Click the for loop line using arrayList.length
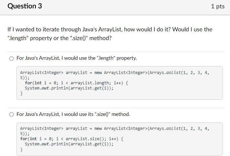This screenshot has height=156, width=230. 77,83
